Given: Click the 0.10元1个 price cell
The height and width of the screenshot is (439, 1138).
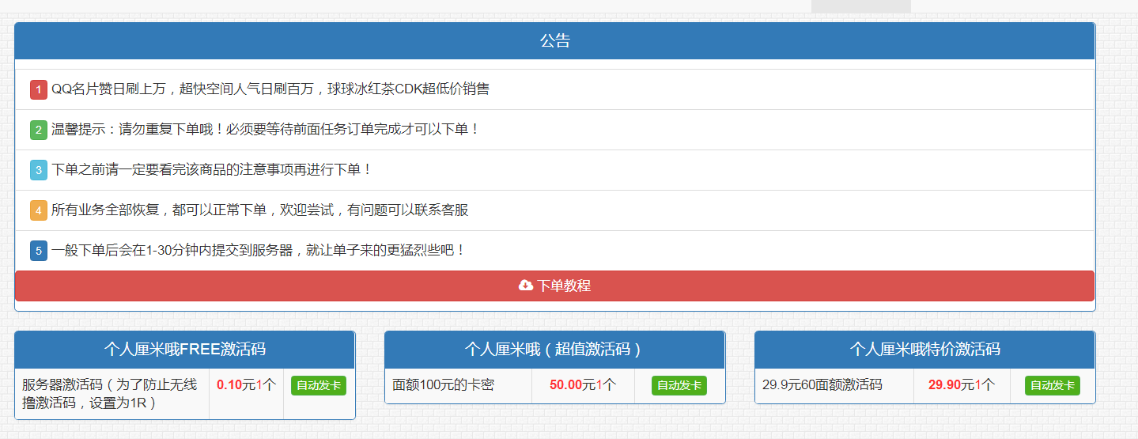Looking at the screenshot, I should click(x=246, y=385).
